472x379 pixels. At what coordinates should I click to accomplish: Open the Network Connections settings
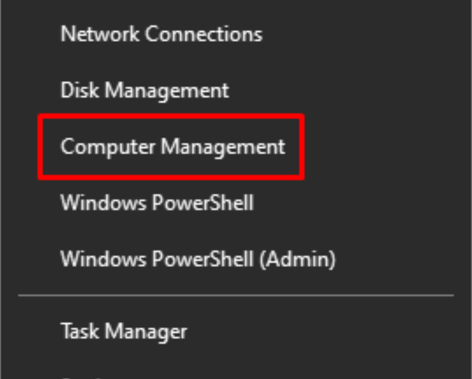click(x=161, y=34)
